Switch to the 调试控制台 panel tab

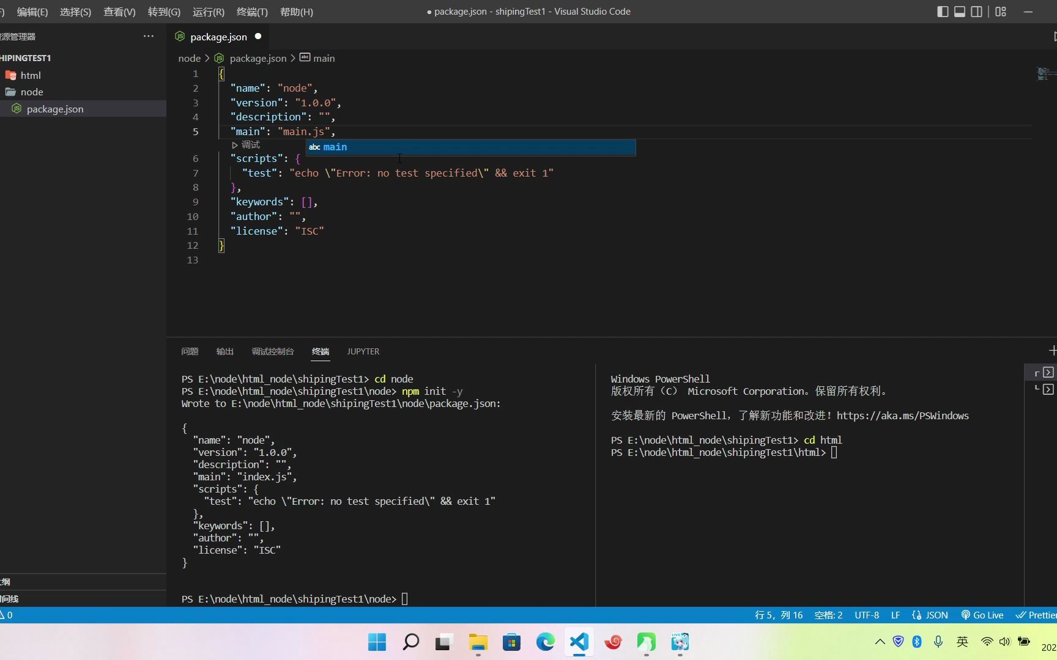[x=272, y=351]
